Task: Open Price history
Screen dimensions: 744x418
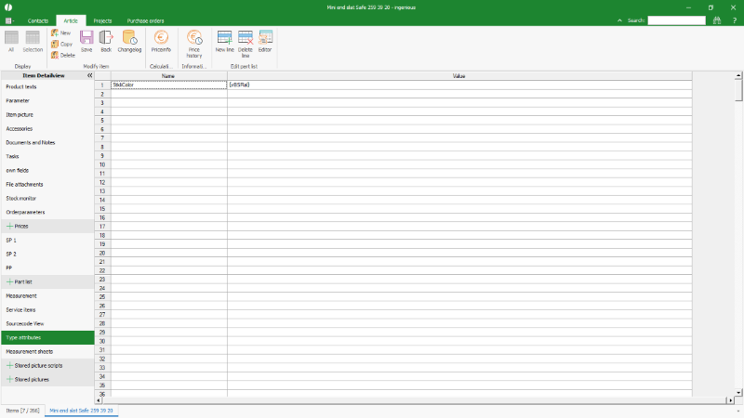Action: click(194, 44)
